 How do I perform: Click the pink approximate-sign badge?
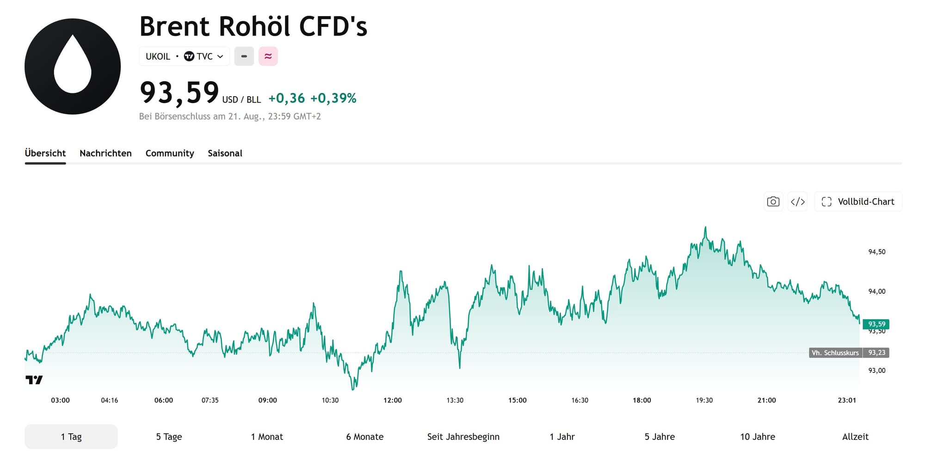268,56
